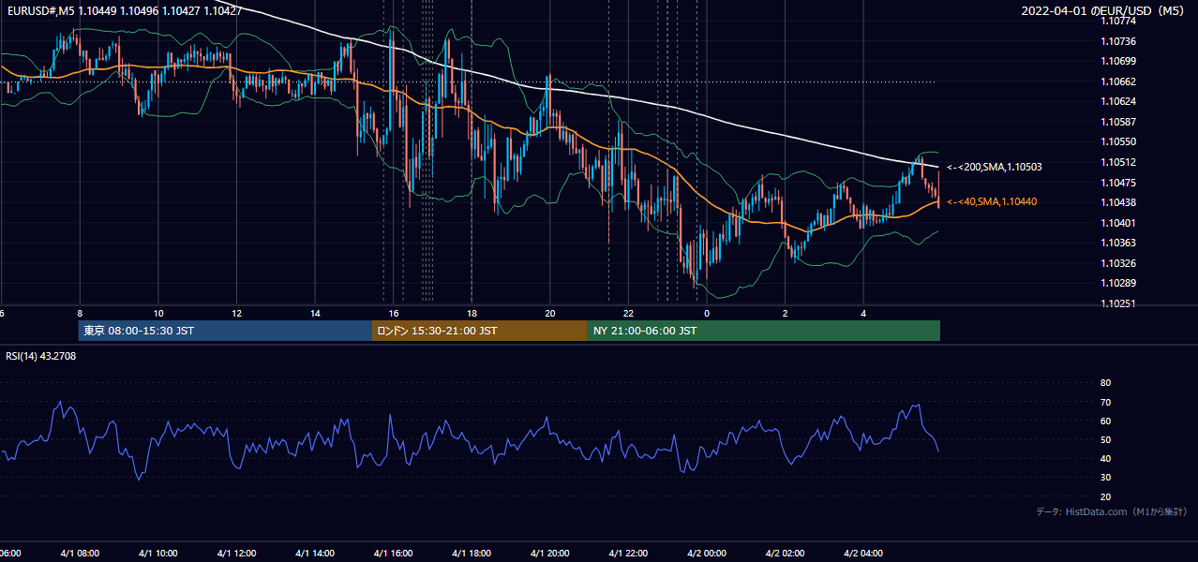1198x562 pixels.
Task: Click the 4/1 22:00 time label
Action: click(628, 554)
